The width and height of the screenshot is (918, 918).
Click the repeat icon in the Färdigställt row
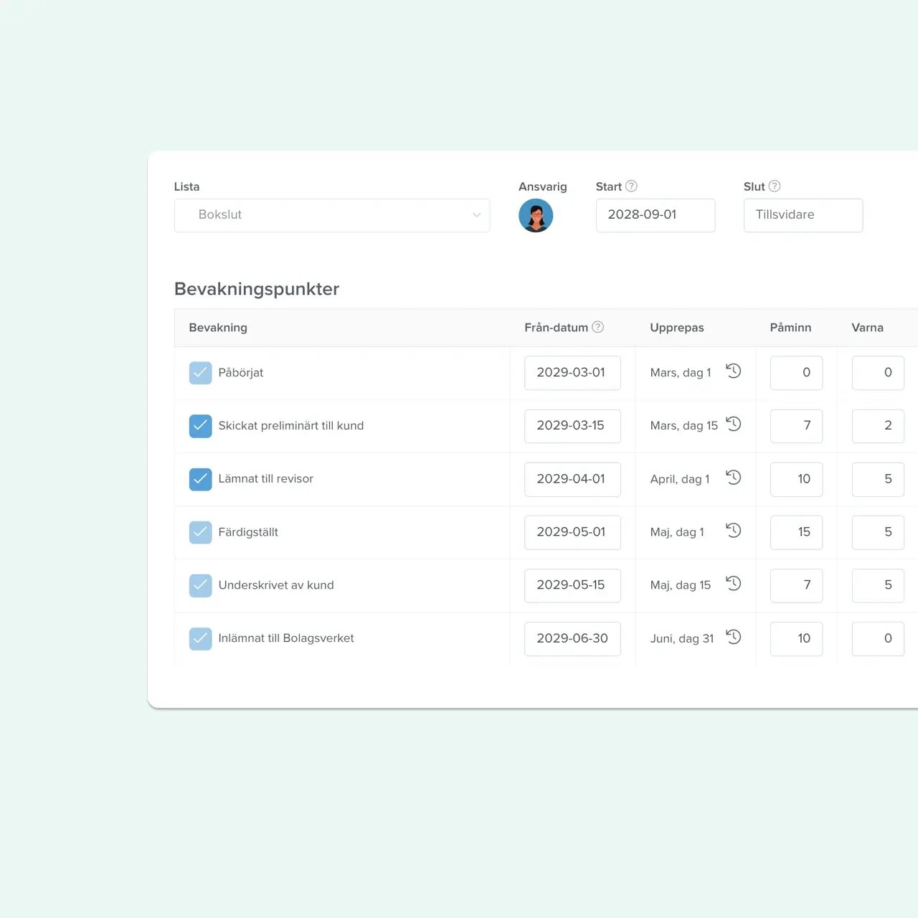point(733,531)
